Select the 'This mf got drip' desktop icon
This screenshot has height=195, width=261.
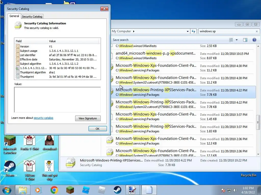(x=49, y=170)
